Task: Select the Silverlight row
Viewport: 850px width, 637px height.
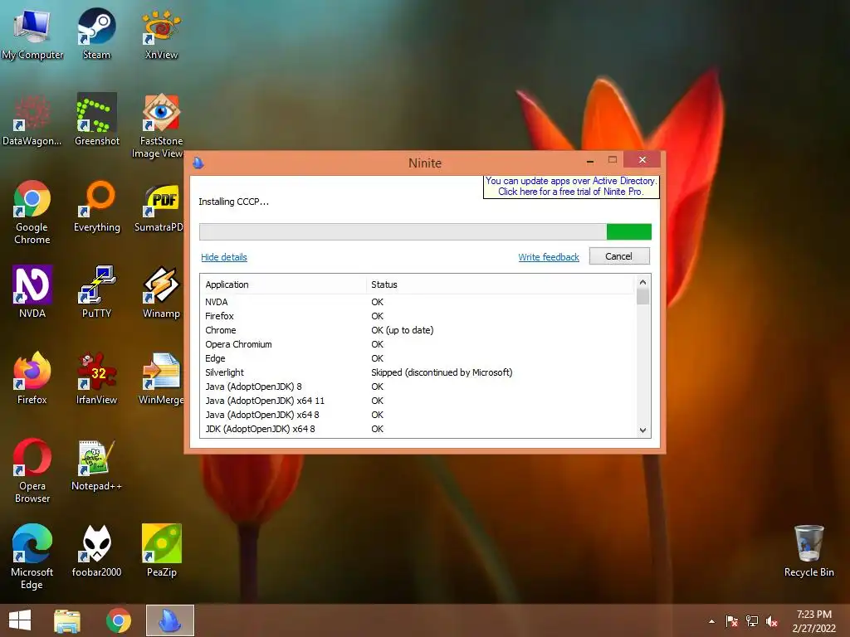Action: [x=418, y=372]
